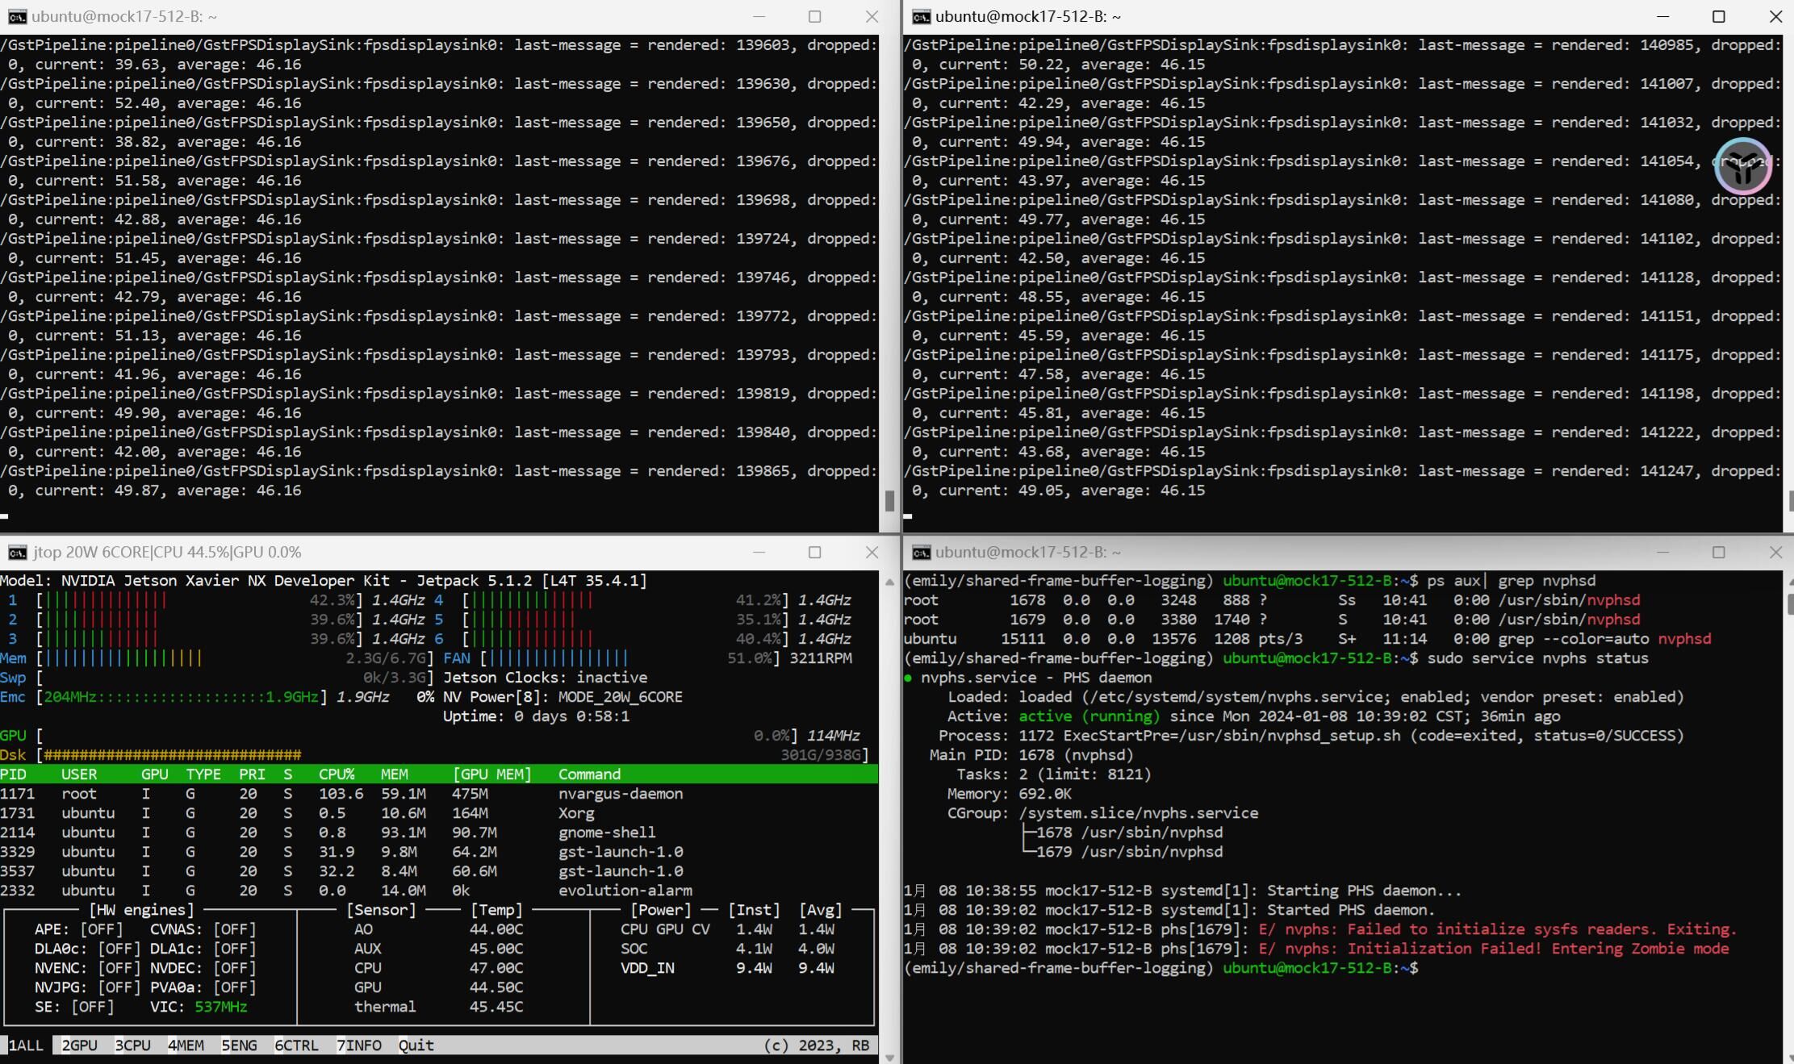Click the CPU 1 usage bar in jtop

[199, 600]
